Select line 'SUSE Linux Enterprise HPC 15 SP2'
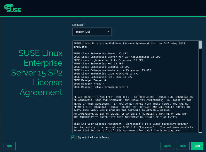Viewport: 206px width, 152px height. pyautogui.click(x=98, y=63)
